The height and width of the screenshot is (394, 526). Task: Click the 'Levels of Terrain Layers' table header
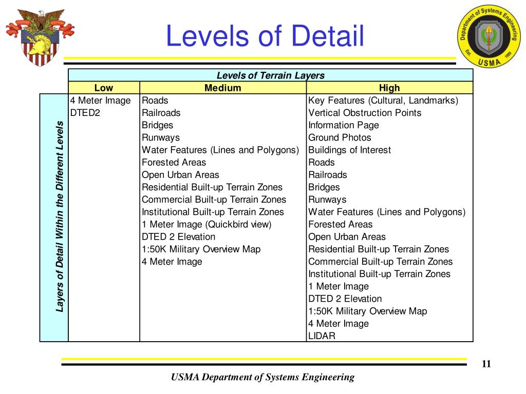point(270,75)
